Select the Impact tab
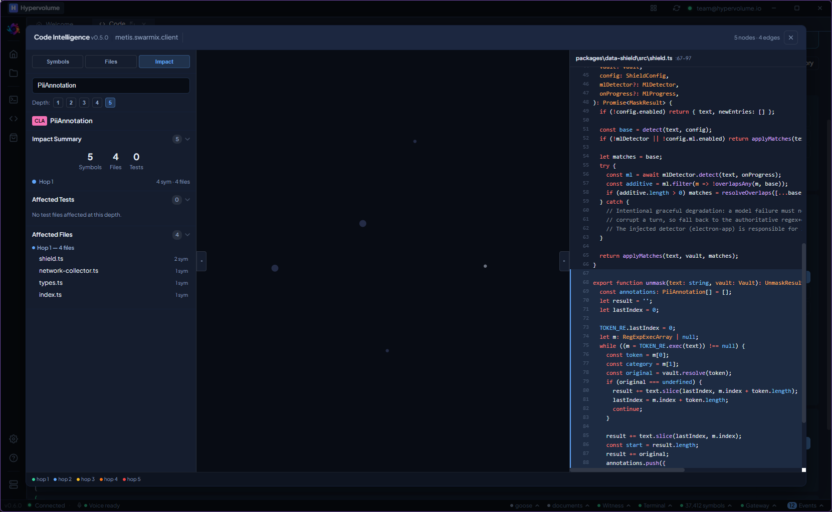The image size is (832, 512). coord(164,62)
